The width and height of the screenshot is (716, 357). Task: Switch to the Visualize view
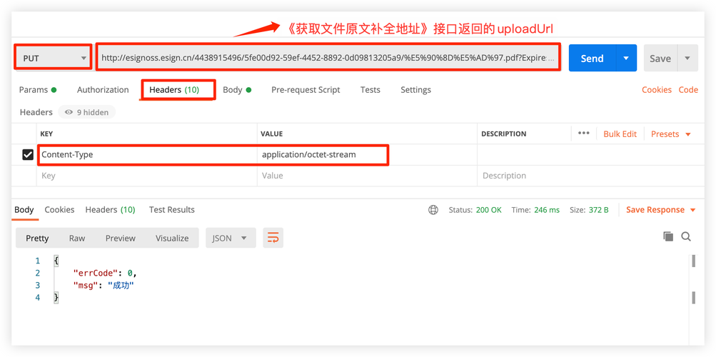172,238
